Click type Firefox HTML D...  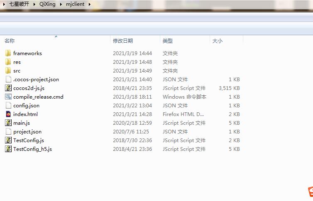183,114
